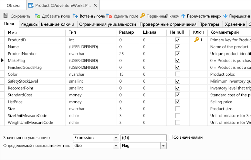The width and height of the screenshot is (251, 160).
Task: Switch to the Хранение tab
Action: click(235, 24)
